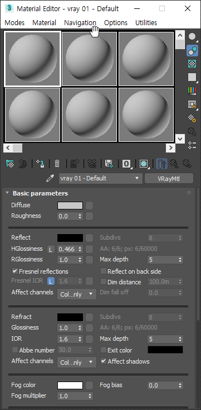Screen dimensions: 201x410
Task: Click the Exit color swatch
Action: point(165,350)
